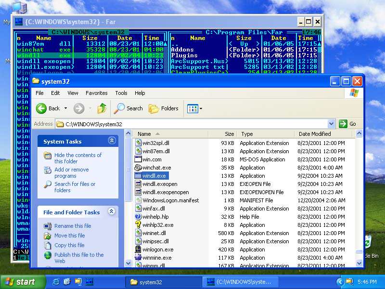Click the file list scroll-down arrow
The image size is (385, 289).
[359, 263]
